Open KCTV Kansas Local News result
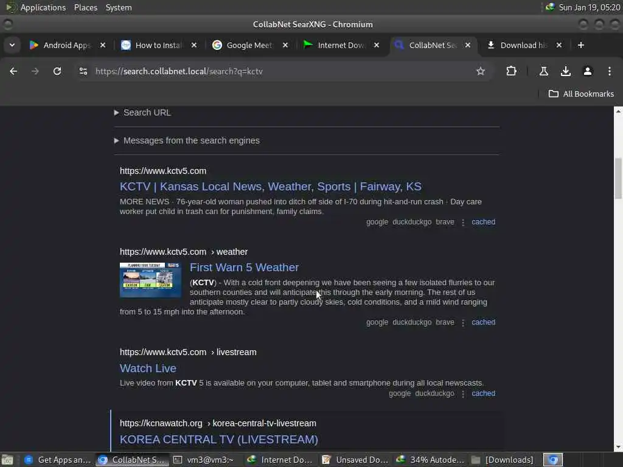The height and width of the screenshot is (467, 623). click(x=271, y=187)
